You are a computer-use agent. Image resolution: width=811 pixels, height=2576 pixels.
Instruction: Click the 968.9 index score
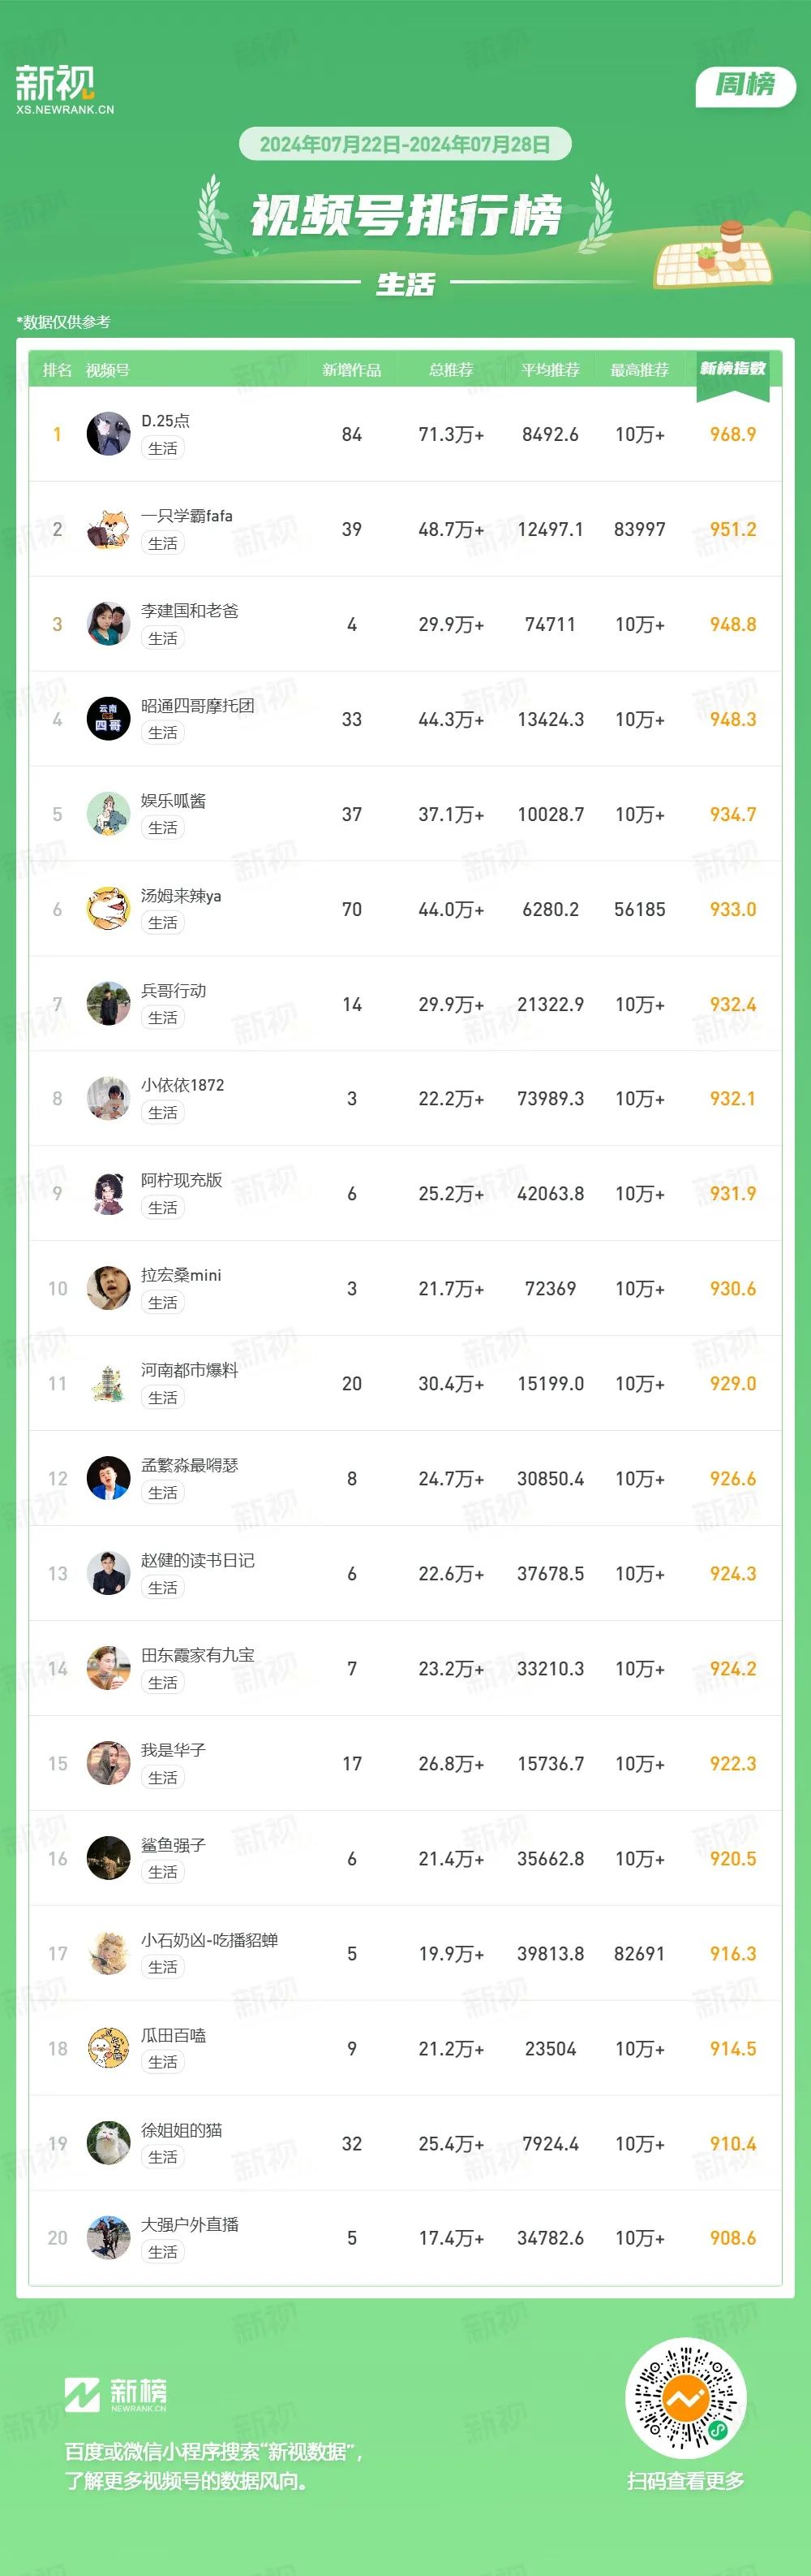tap(733, 434)
